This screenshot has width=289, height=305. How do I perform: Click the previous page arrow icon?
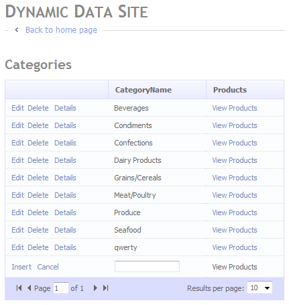pyautogui.click(x=29, y=288)
